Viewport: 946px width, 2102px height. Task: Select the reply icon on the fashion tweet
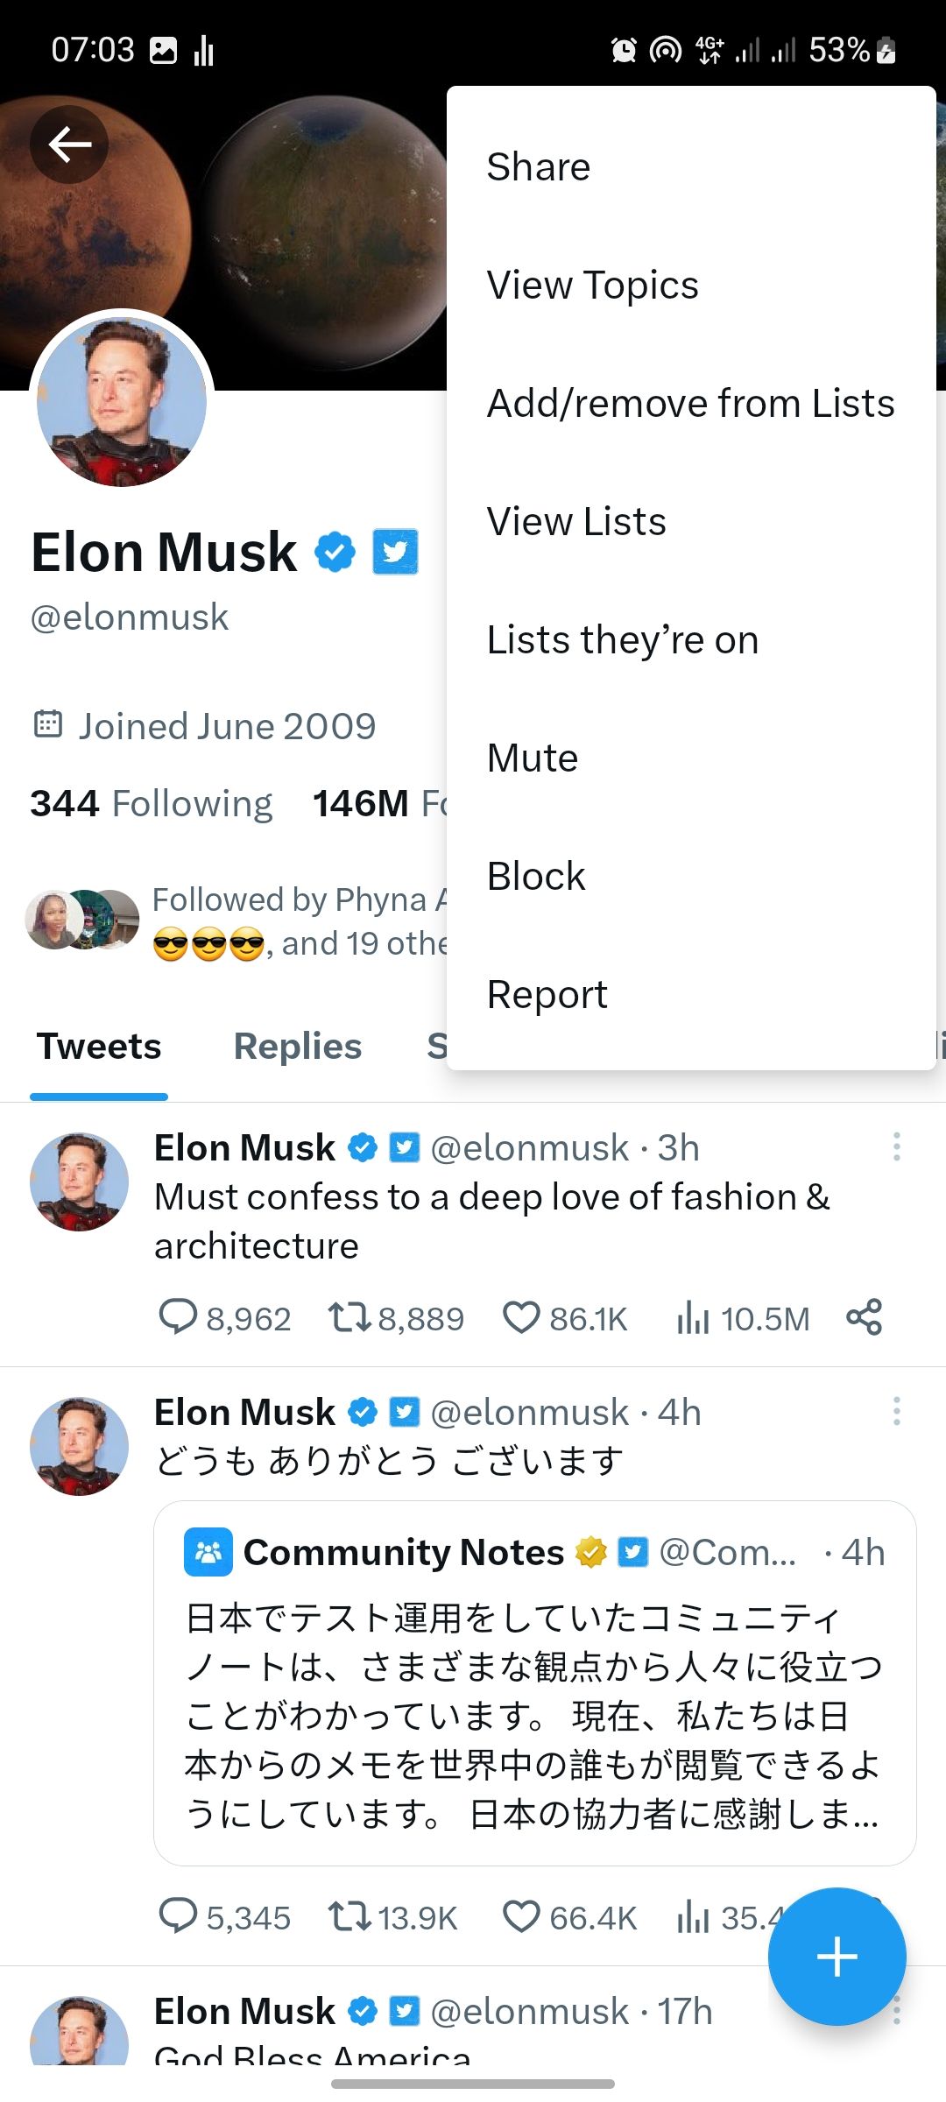pyautogui.click(x=180, y=1316)
